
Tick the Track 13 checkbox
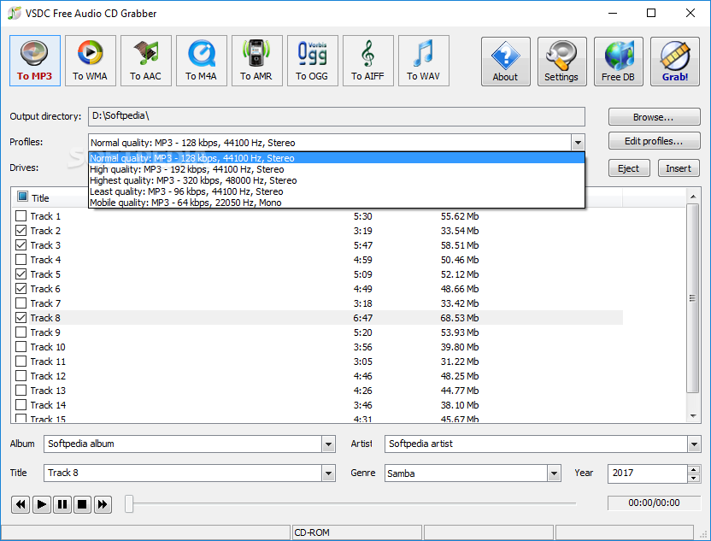(x=21, y=390)
